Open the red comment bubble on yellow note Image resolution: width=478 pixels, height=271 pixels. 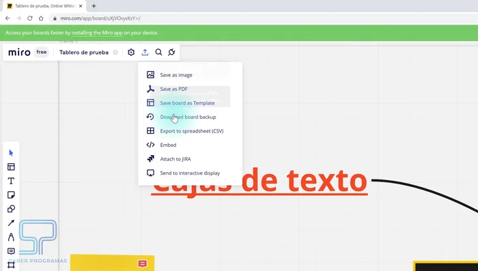(142, 263)
